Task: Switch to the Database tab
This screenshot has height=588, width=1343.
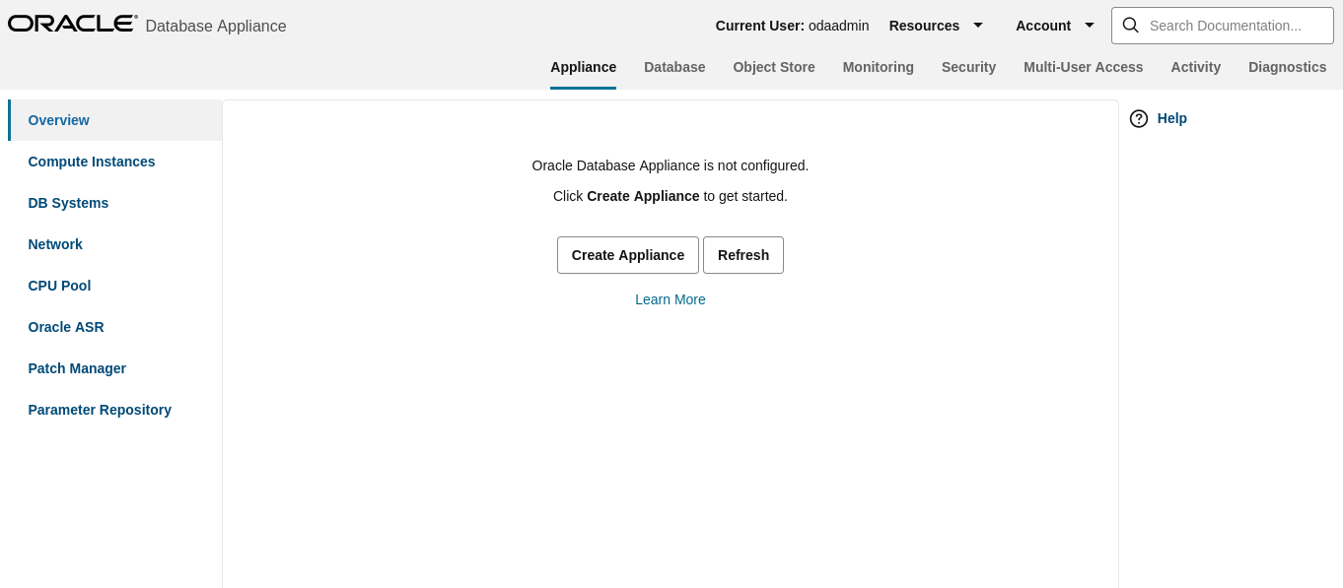Action: [674, 67]
